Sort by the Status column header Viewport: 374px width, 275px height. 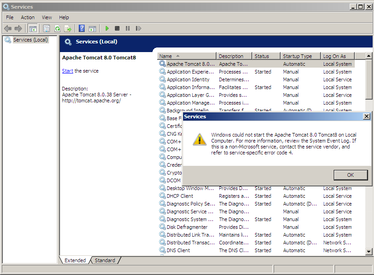[266, 56]
